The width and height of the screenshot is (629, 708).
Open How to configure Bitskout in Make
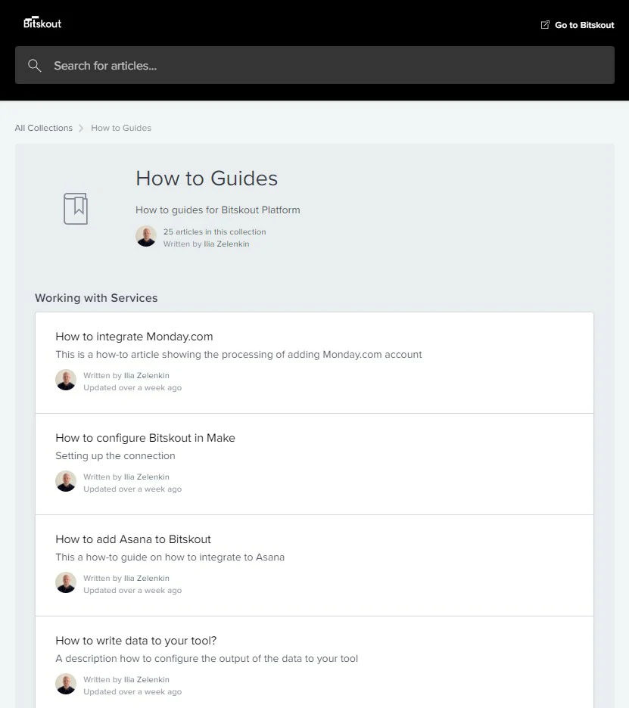pyautogui.click(x=315, y=464)
